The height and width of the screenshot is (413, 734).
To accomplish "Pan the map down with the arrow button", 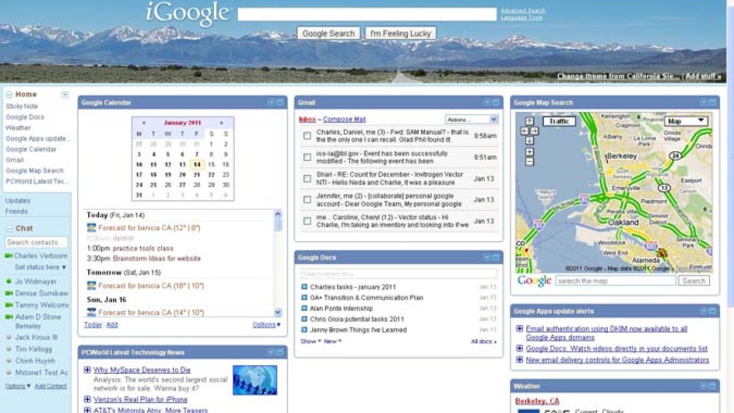I will tap(529, 140).
